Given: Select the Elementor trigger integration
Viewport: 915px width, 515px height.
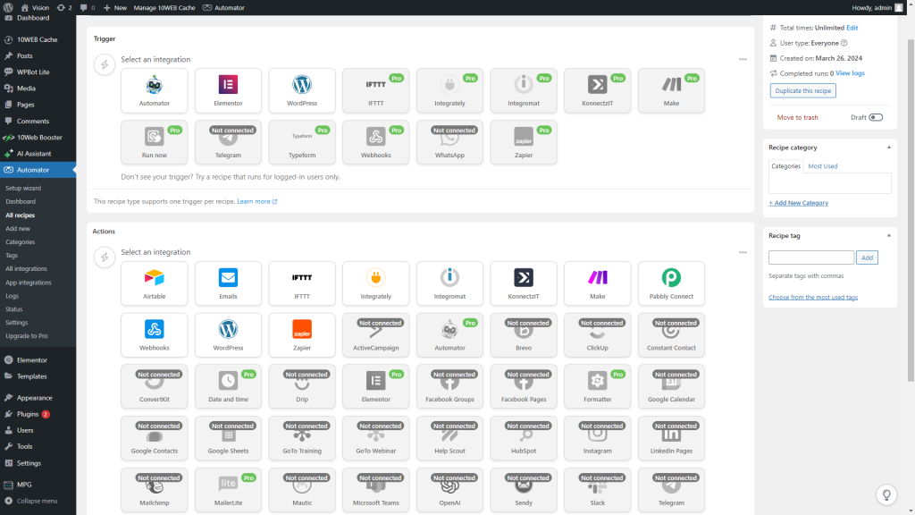Looking at the screenshot, I should [228, 90].
